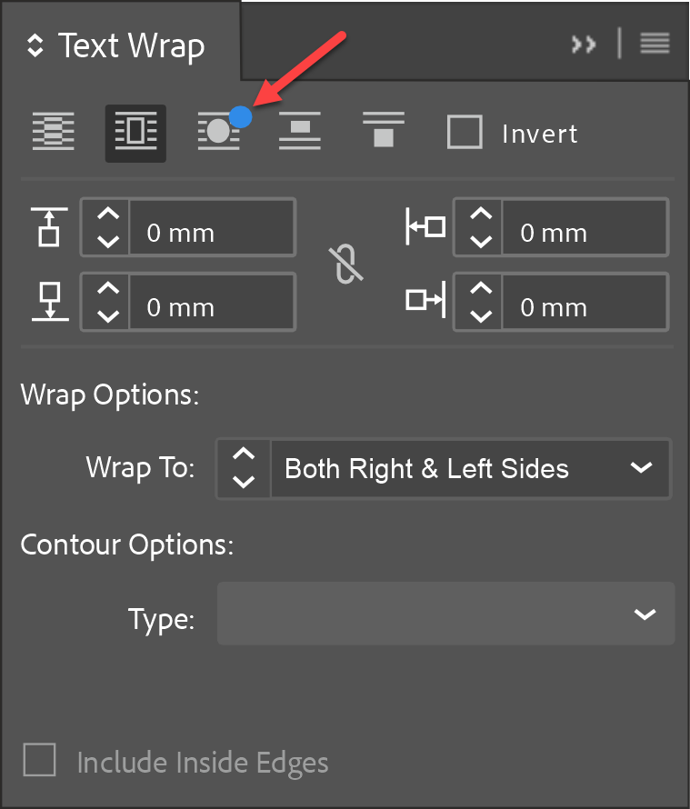Expand the Contour Options Type dropdown
The image size is (690, 809).
pos(445,614)
